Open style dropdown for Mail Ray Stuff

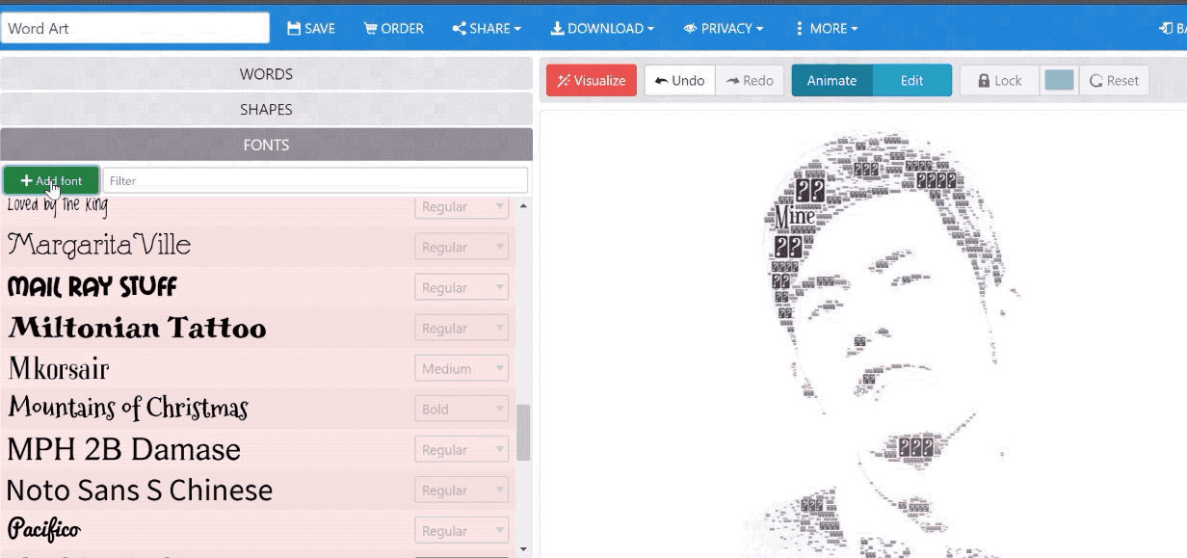click(462, 287)
